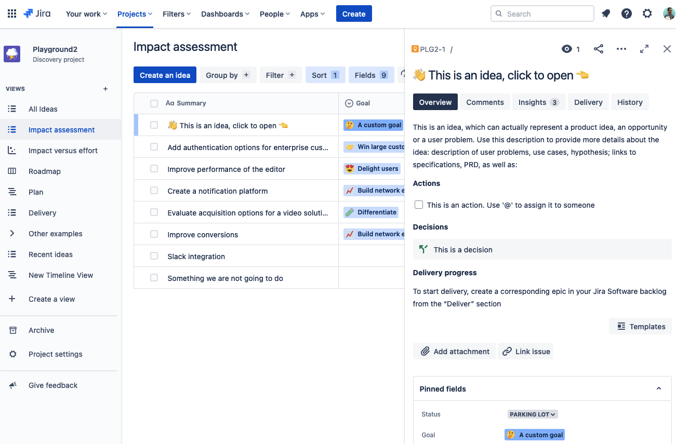Click inside the Search field
The image size is (676, 444).
(x=542, y=14)
